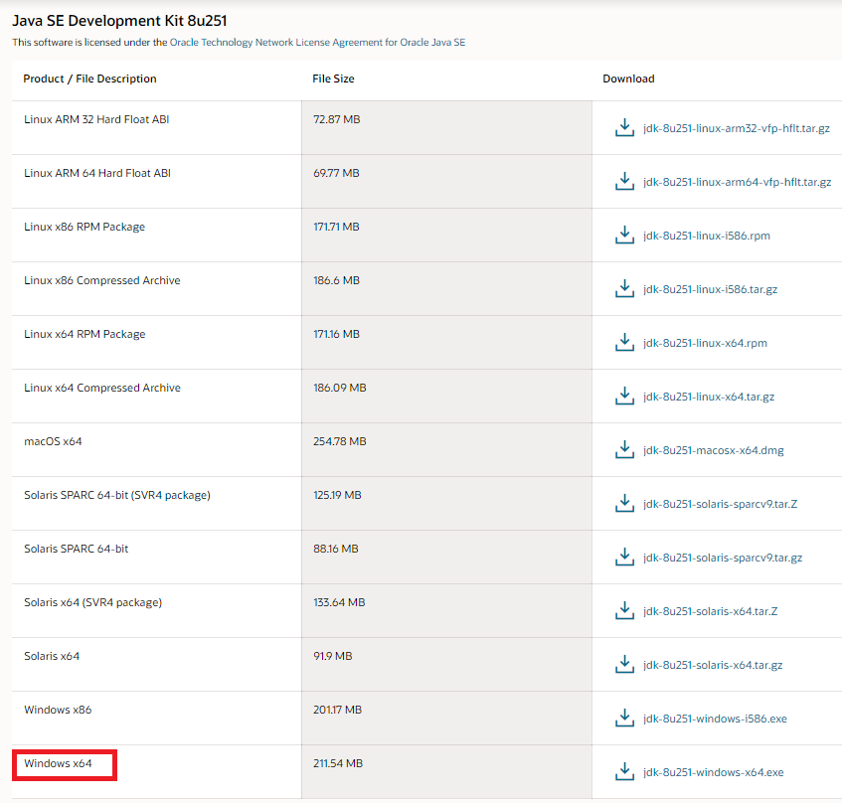The height and width of the screenshot is (803, 842).
Task: Select 'Solaris SPARC 64-bit (SVR4 package)' text
Action: click(117, 496)
